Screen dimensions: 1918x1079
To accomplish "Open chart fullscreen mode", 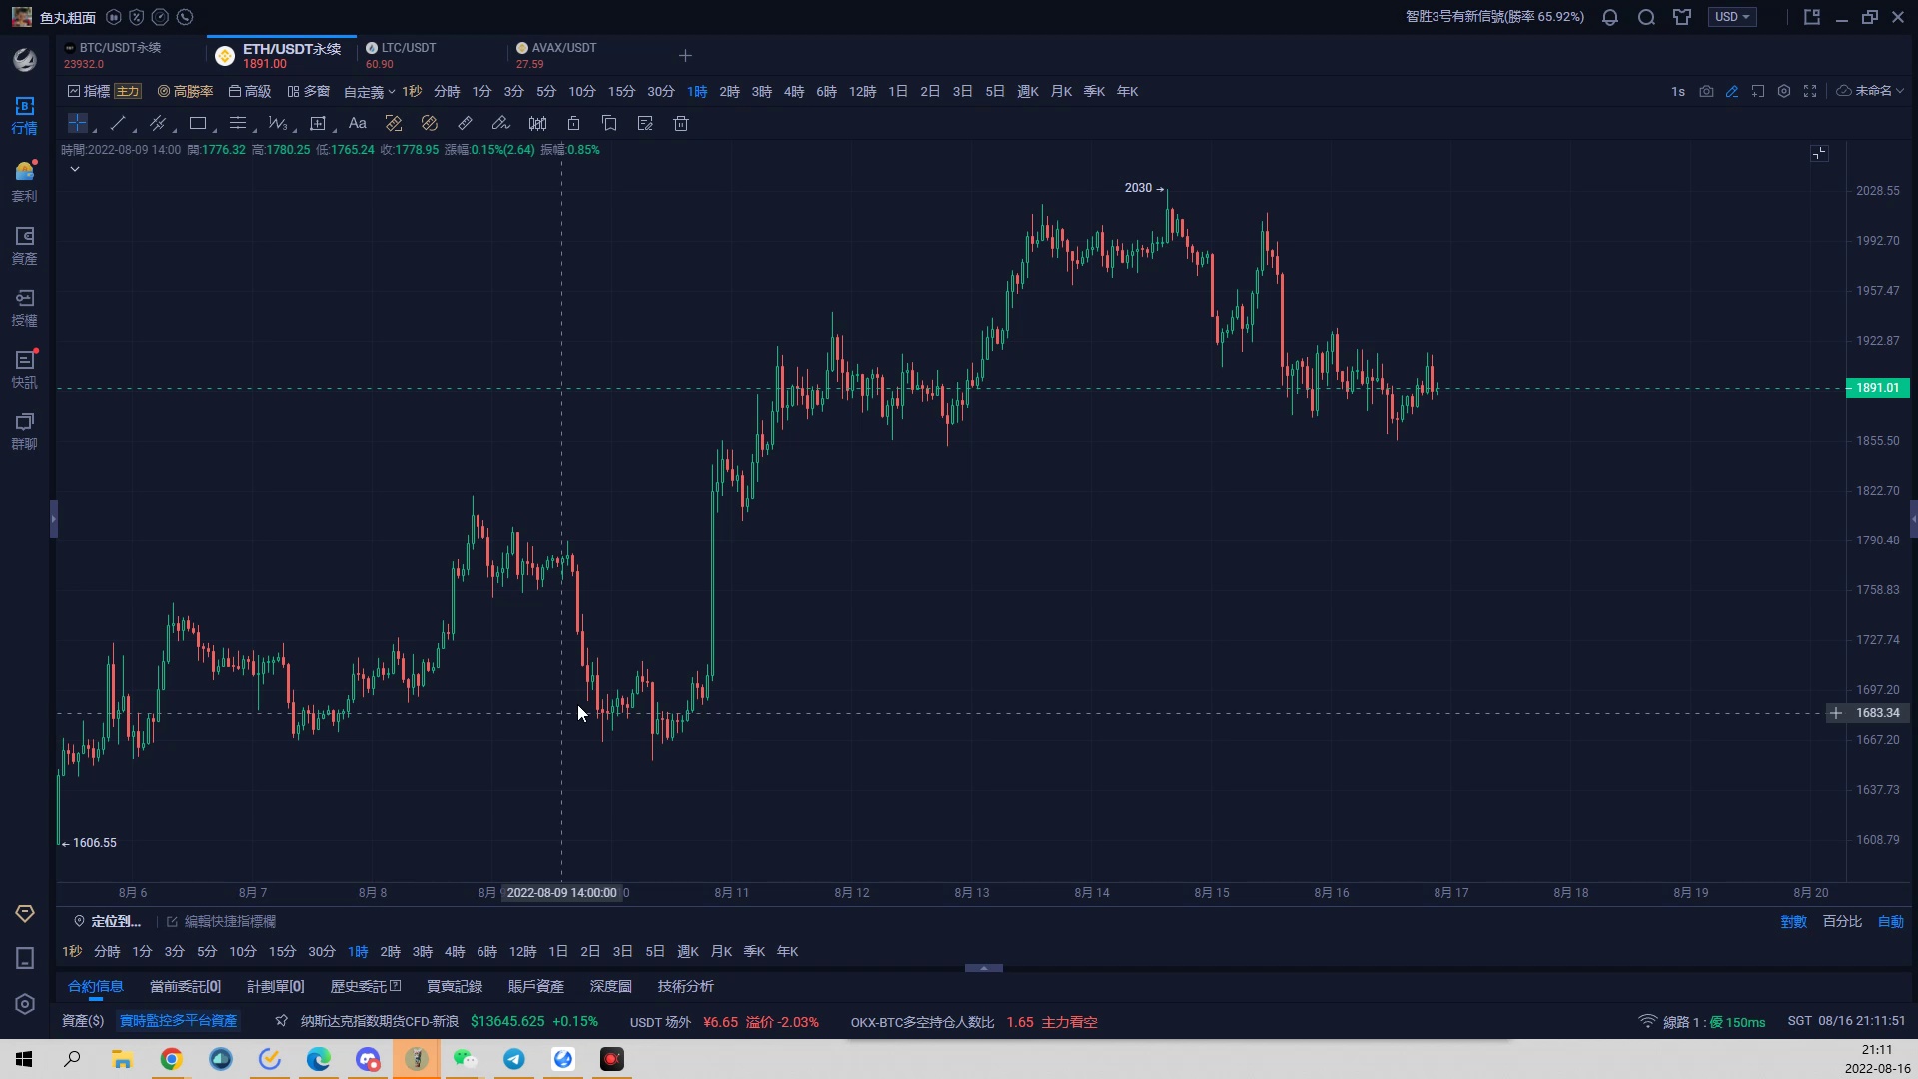I will coord(1810,91).
